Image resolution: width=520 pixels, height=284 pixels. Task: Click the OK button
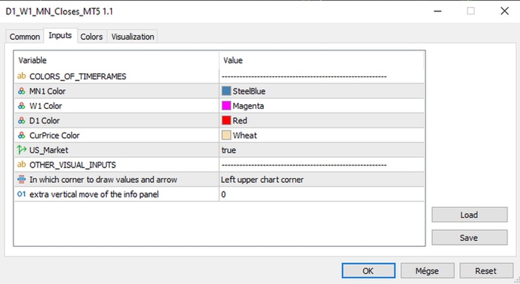coord(368,271)
